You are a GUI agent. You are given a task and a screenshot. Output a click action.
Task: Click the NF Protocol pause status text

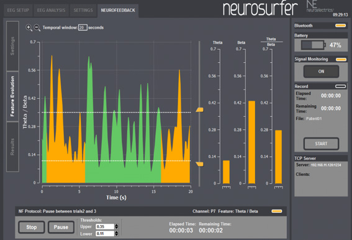(x=57, y=211)
